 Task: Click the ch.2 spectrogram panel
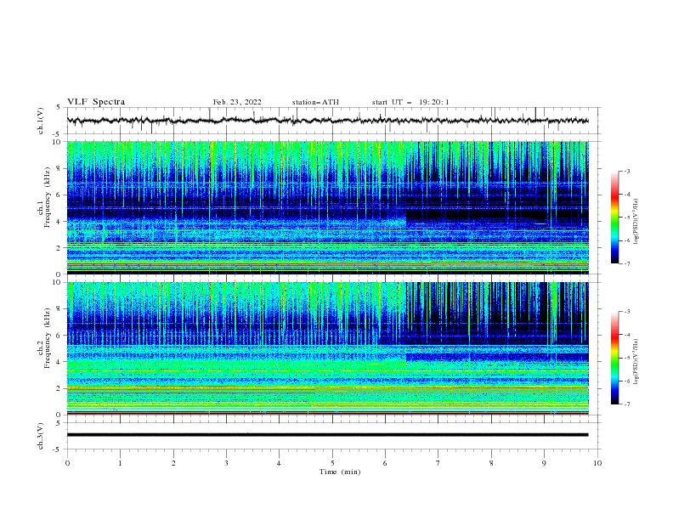(x=327, y=348)
